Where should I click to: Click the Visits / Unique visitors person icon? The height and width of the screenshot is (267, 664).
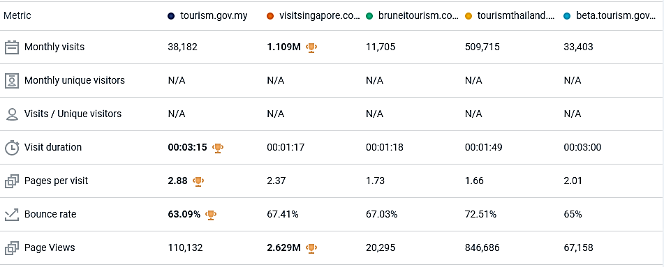13,114
